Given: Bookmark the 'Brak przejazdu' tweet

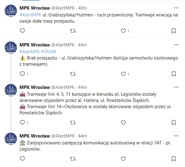Looking at the screenshot, I should coord(174,74).
